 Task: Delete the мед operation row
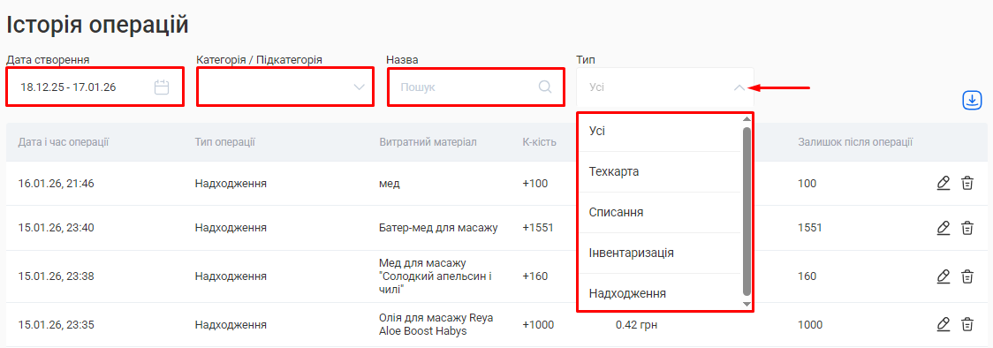tap(967, 184)
